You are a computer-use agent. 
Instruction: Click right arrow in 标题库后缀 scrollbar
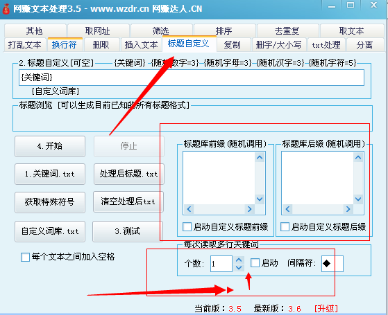pos(348,209)
